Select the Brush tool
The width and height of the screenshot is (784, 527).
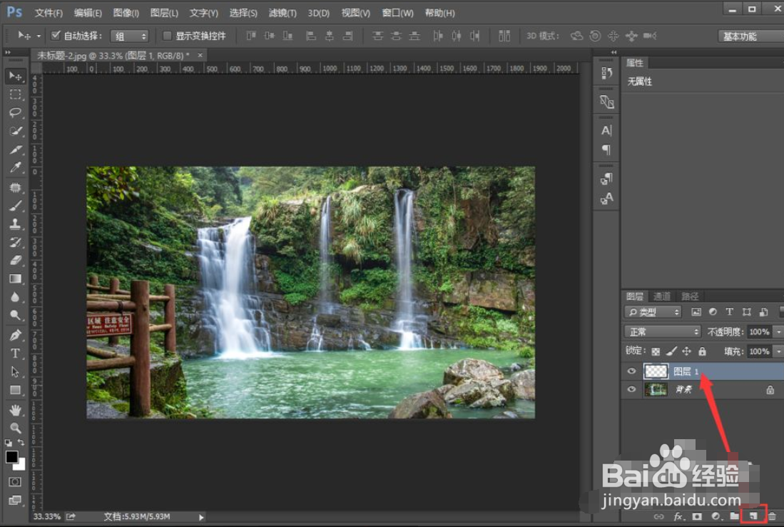point(15,206)
